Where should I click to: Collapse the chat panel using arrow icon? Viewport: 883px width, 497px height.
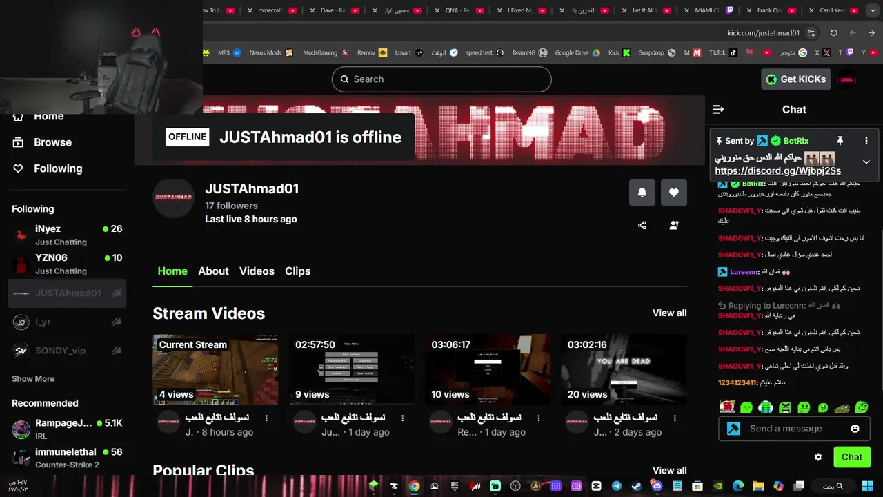tap(718, 109)
